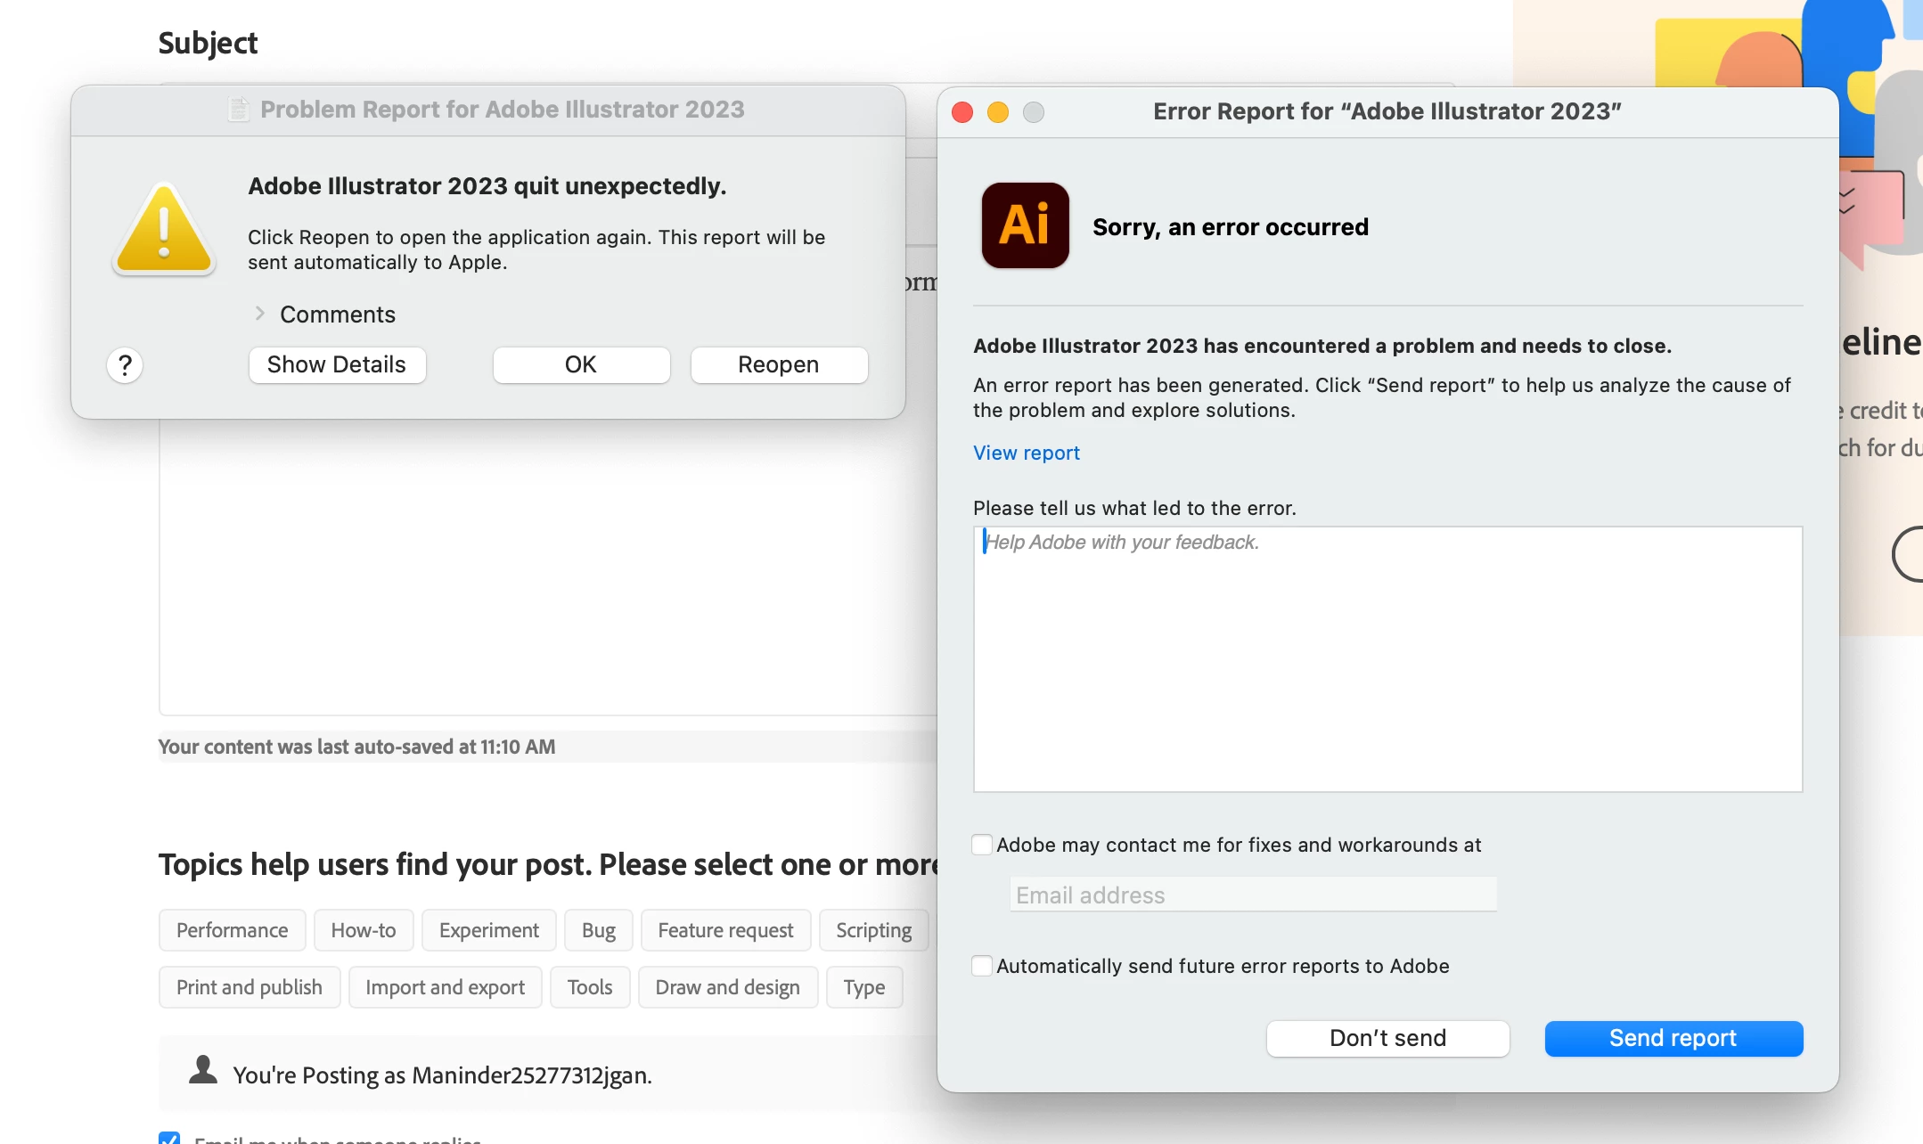Click the user avatar beside 'You're Posting as'

tap(203, 1070)
